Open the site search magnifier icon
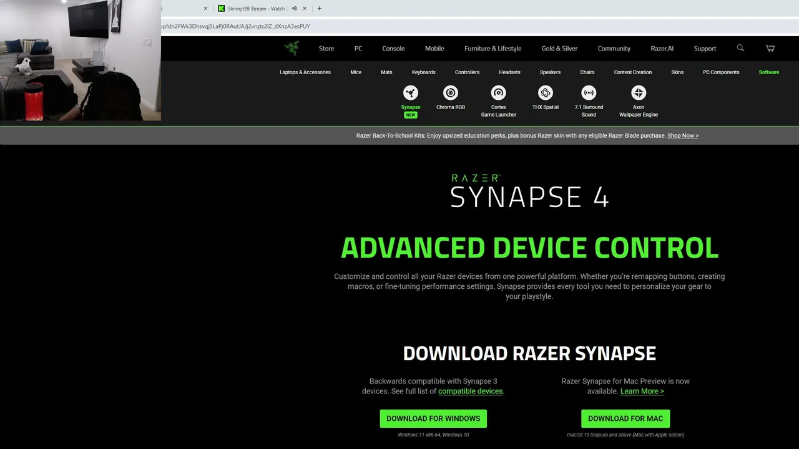The image size is (799, 449). [x=740, y=48]
